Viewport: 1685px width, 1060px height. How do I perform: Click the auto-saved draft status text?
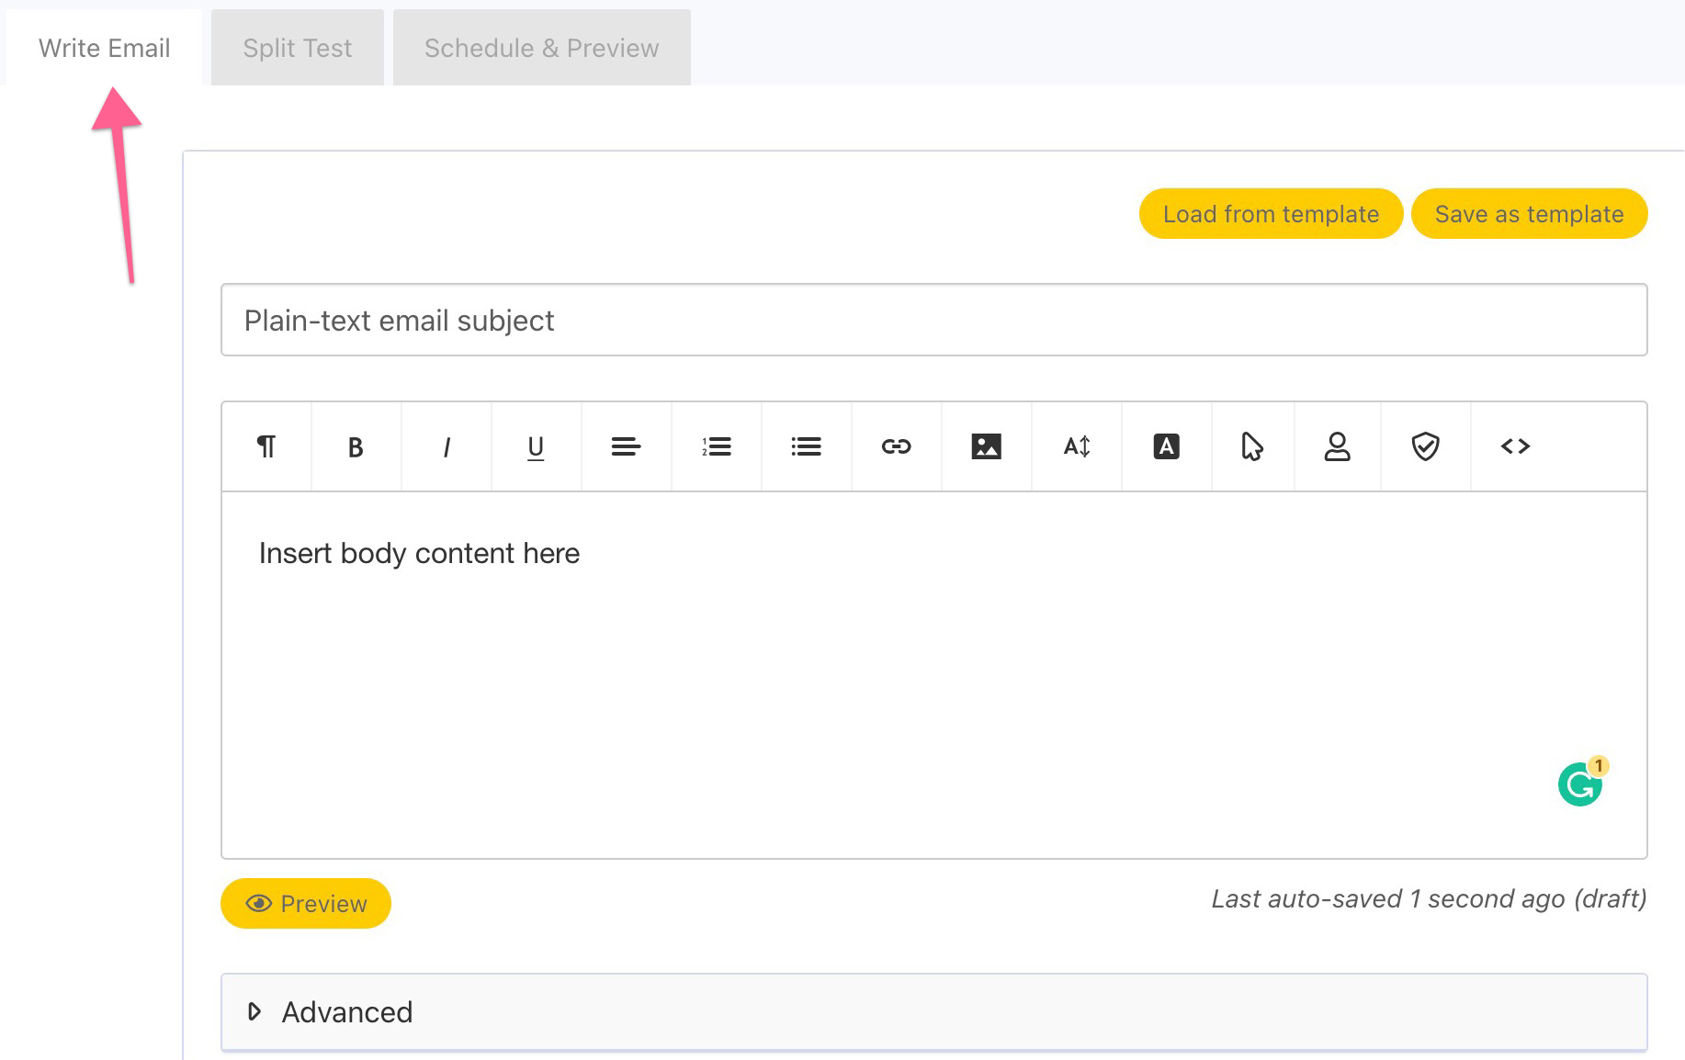[x=1429, y=898]
